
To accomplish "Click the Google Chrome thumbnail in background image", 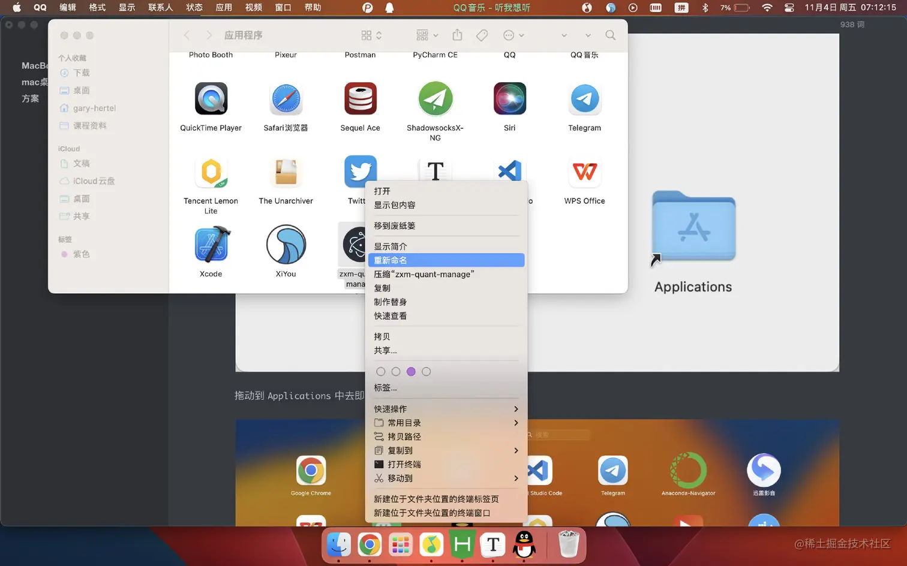I will (311, 471).
